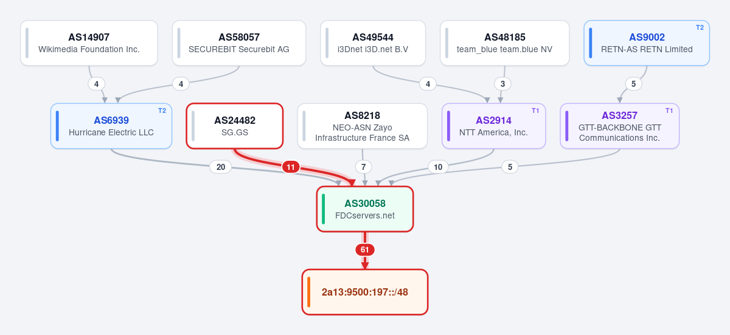This screenshot has width=730, height=335.
Task: Click the red edge label 11
Action: 291,167
